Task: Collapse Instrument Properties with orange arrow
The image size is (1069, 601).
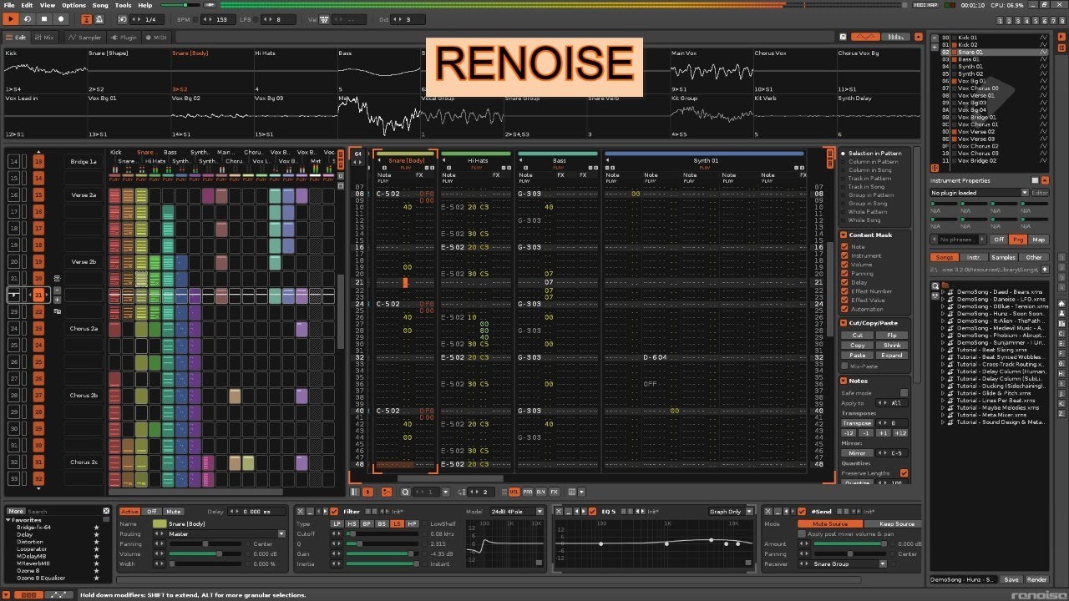Action: (x=1045, y=180)
